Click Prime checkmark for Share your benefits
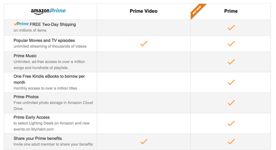 pyautogui.click(x=231, y=141)
